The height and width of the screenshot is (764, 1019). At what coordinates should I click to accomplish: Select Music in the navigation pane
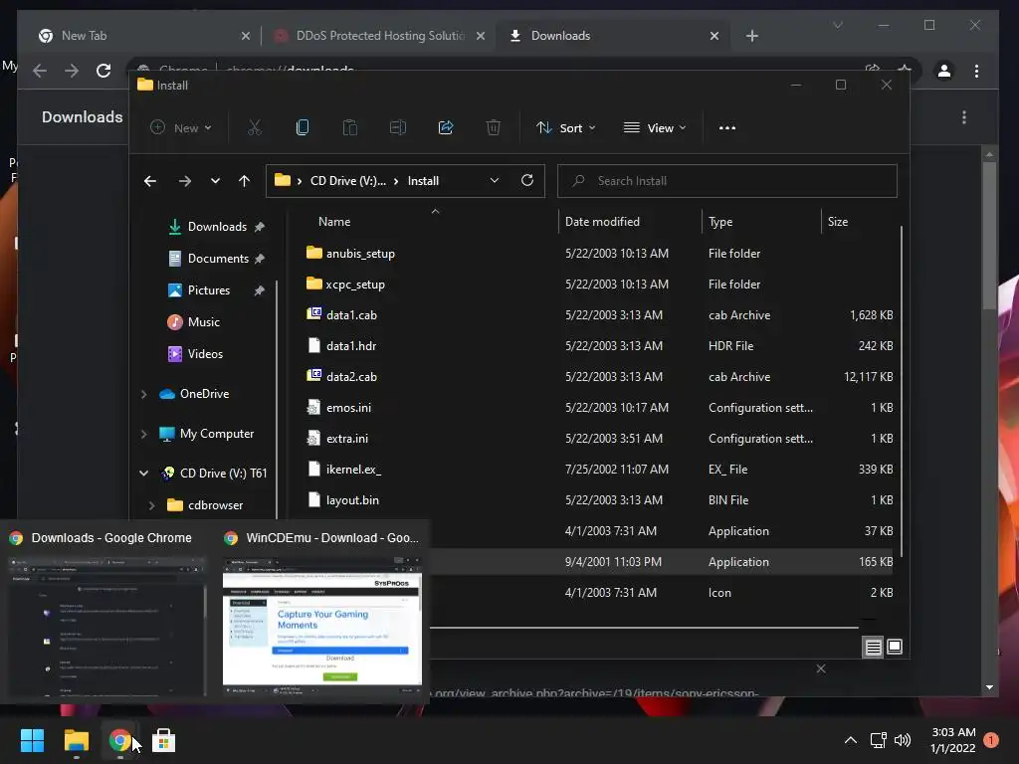pos(204,322)
